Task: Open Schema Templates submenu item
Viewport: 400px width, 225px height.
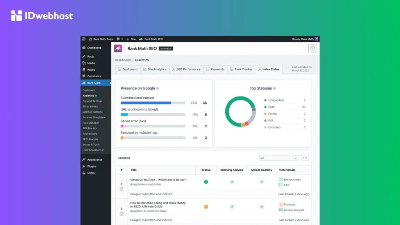Action: click(x=94, y=117)
